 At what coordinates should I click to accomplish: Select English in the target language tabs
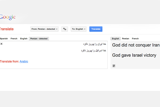point(115,39)
